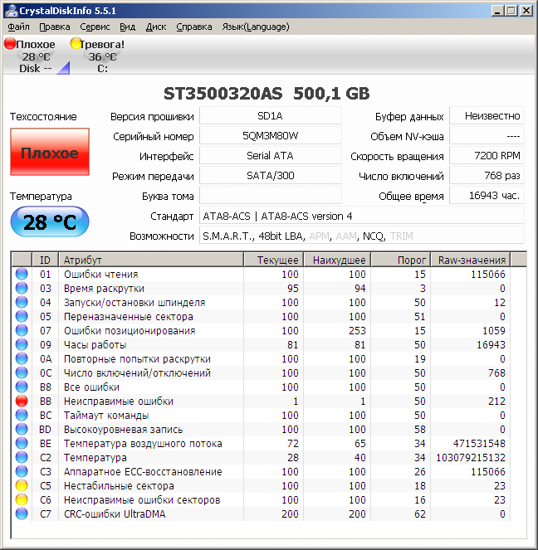
Task: Click the blue 28 °C temperature button
Action: [x=50, y=221]
